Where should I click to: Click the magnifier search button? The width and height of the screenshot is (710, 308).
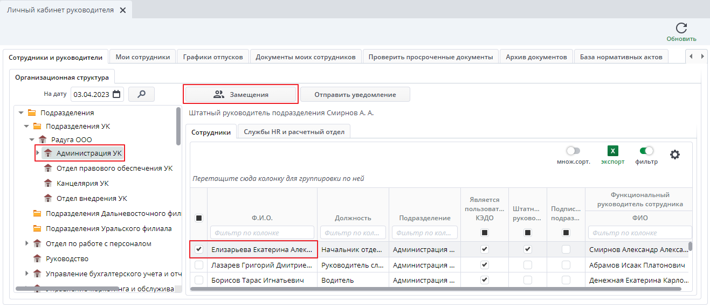coord(141,94)
